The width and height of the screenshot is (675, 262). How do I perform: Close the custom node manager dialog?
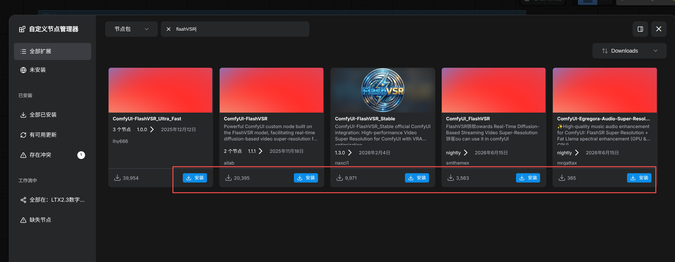[659, 29]
